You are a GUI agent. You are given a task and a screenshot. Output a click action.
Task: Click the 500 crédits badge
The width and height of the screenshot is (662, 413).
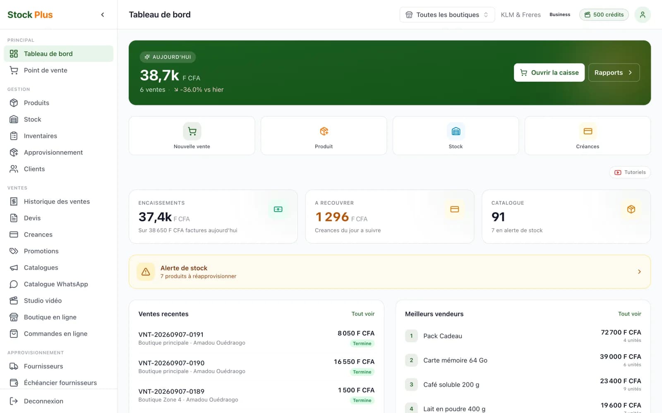pos(604,15)
